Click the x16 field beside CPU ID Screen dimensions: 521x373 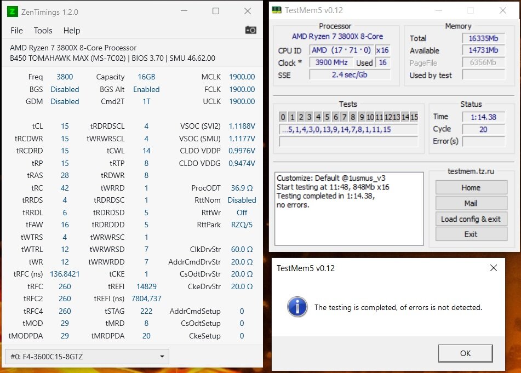(382, 50)
